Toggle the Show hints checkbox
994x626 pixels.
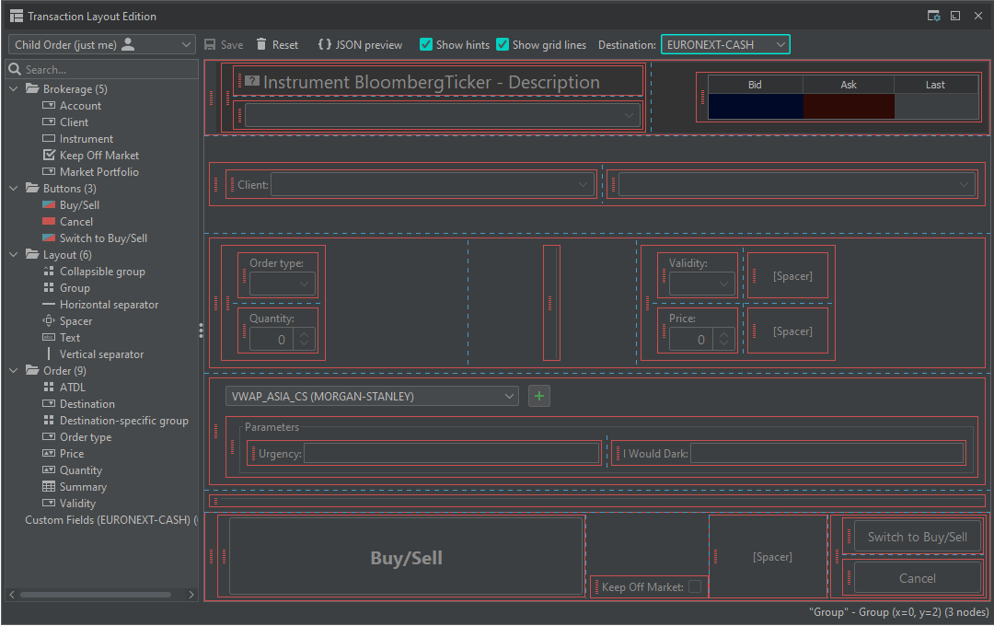coord(425,43)
